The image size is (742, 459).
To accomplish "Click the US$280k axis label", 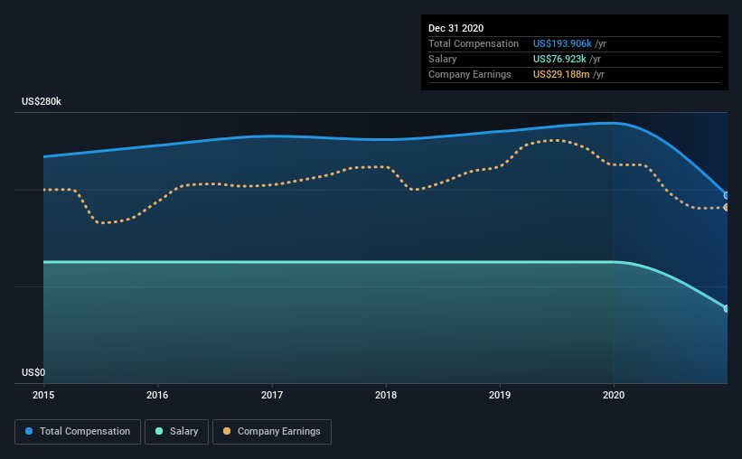I will click(x=42, y=101).
